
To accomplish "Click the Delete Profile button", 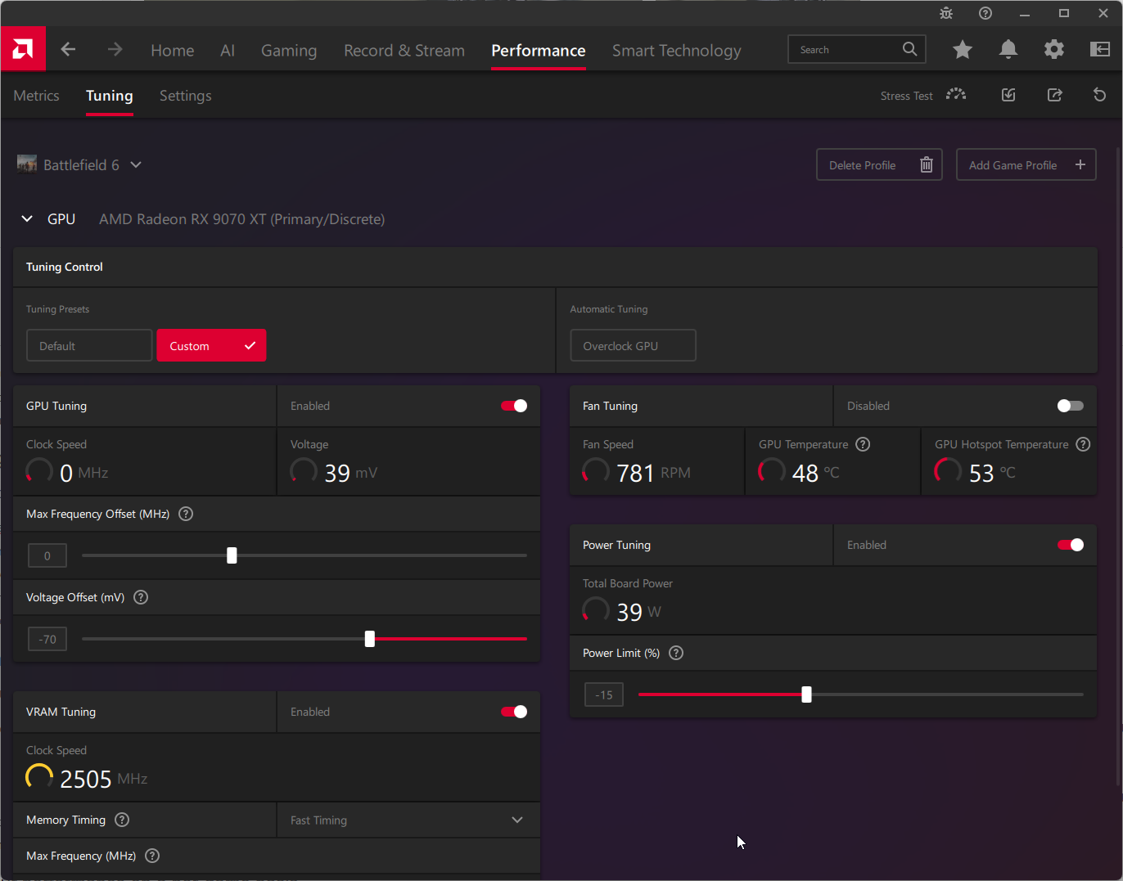I will coord(880,164).
